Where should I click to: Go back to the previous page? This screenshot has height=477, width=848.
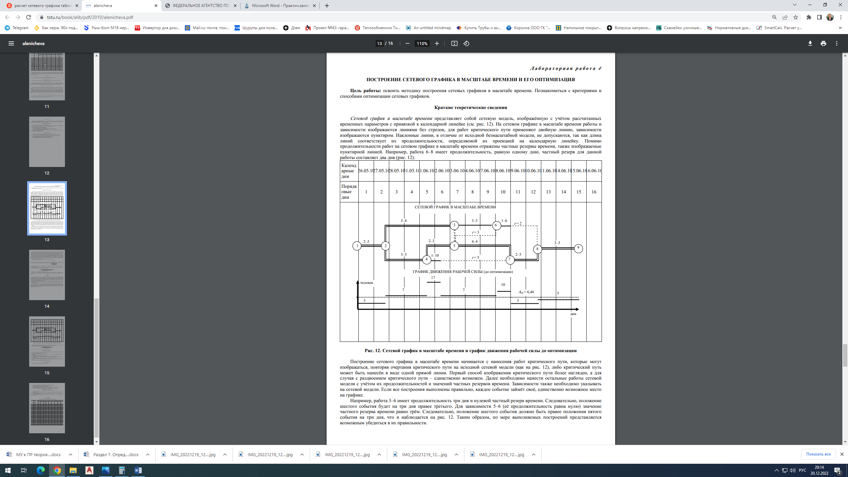click(x=7, y=17)
